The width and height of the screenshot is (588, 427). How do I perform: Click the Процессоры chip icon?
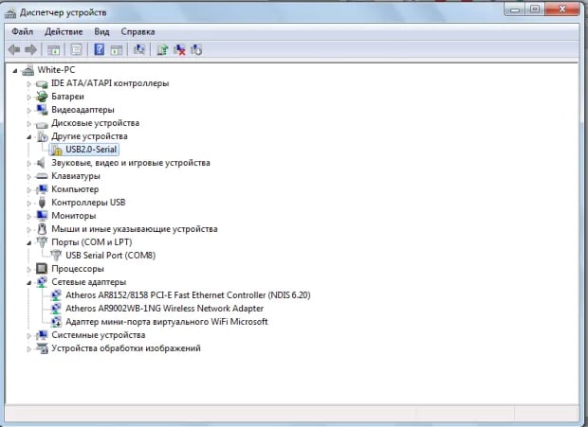(x=42, y=269)
